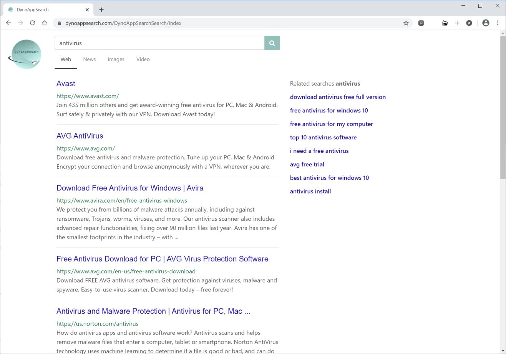This screenshot has width=506, height=354.
Task: Click the scrollbar up arrow
Action: [x=503, y=33]
